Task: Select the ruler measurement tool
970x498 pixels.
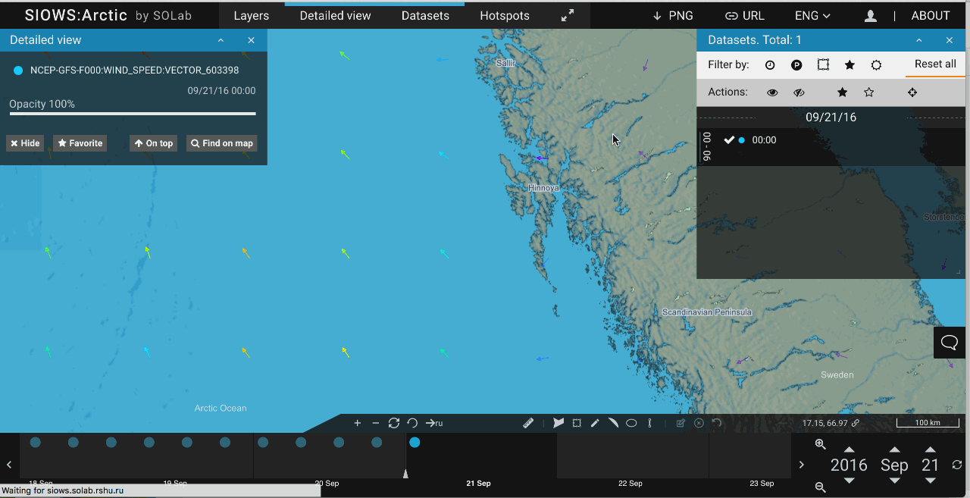Action: point(528,423)
